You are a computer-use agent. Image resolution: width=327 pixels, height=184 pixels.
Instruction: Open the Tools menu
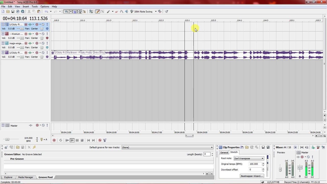point(34,6)
